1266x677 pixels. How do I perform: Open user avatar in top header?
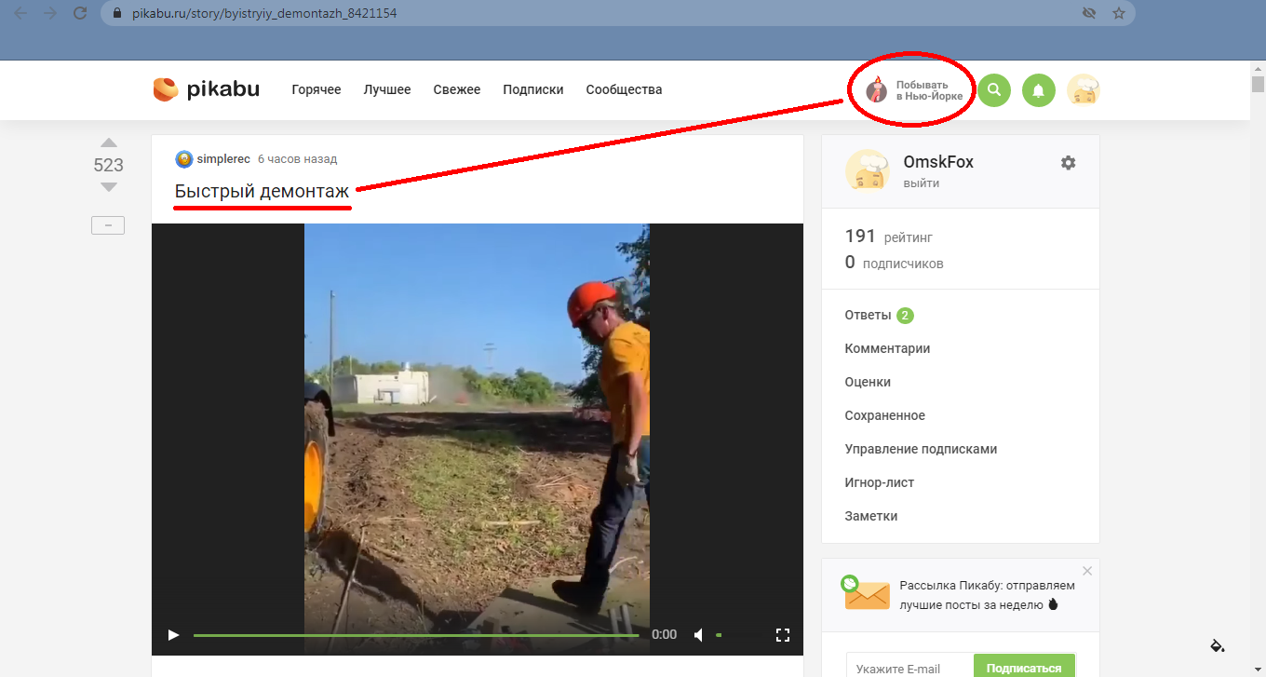(1084, 90)
